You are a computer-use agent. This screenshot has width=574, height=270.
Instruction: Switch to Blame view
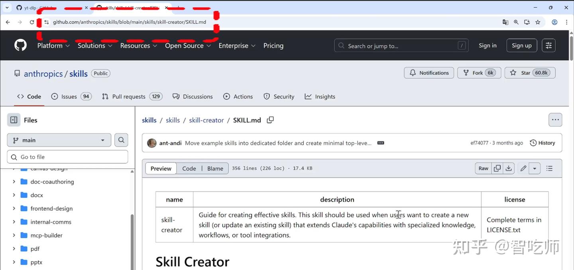(x=215, y=169)
